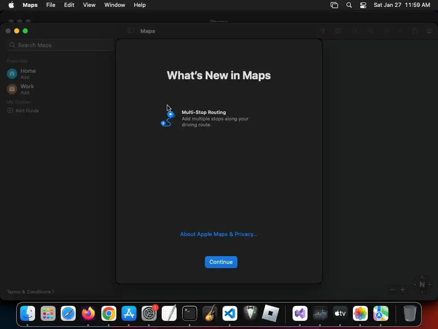Open Visual Studio Code from Dock
The height and width of the screenshot is (329, 438).
230,313
